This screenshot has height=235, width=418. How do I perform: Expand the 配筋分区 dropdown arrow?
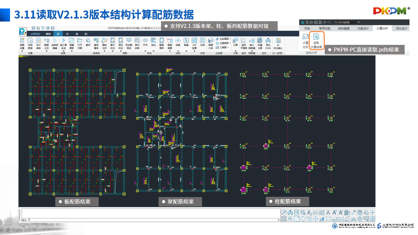(47, 51)
